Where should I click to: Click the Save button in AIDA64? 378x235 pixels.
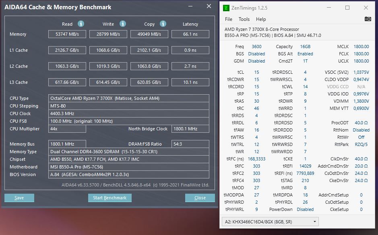click(19, 198)
